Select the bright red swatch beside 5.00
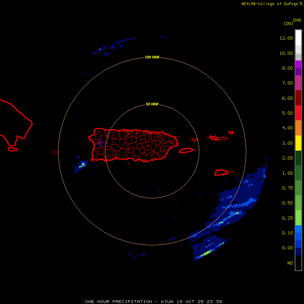This screenshot has height=304, width=304. click(298, 113)
